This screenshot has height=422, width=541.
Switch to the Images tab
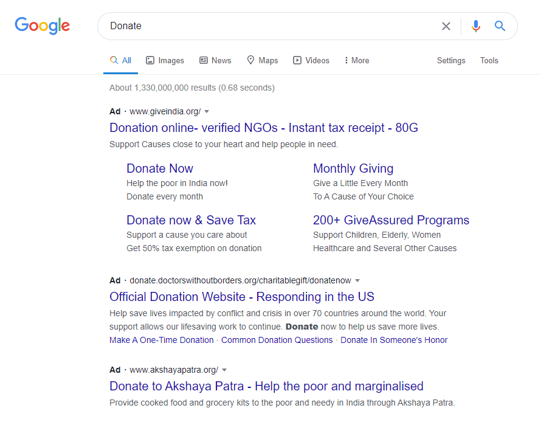coord(165,60)
